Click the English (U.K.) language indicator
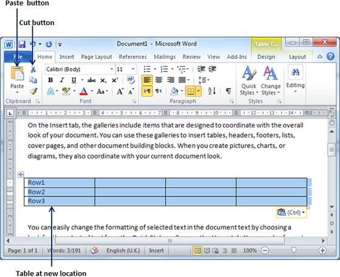This screenshot has width=340, height=277. click(x=123, y=250)
